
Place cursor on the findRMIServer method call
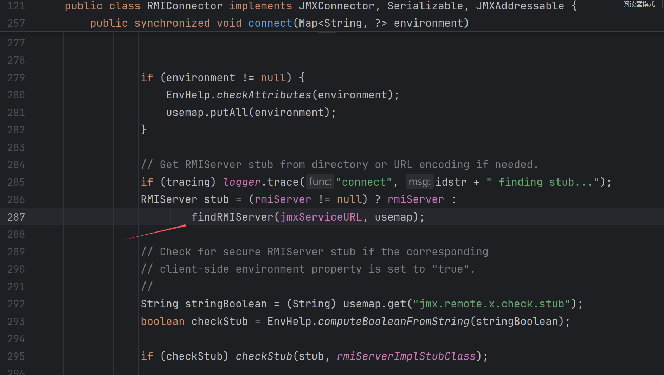[x=232, y=217]
